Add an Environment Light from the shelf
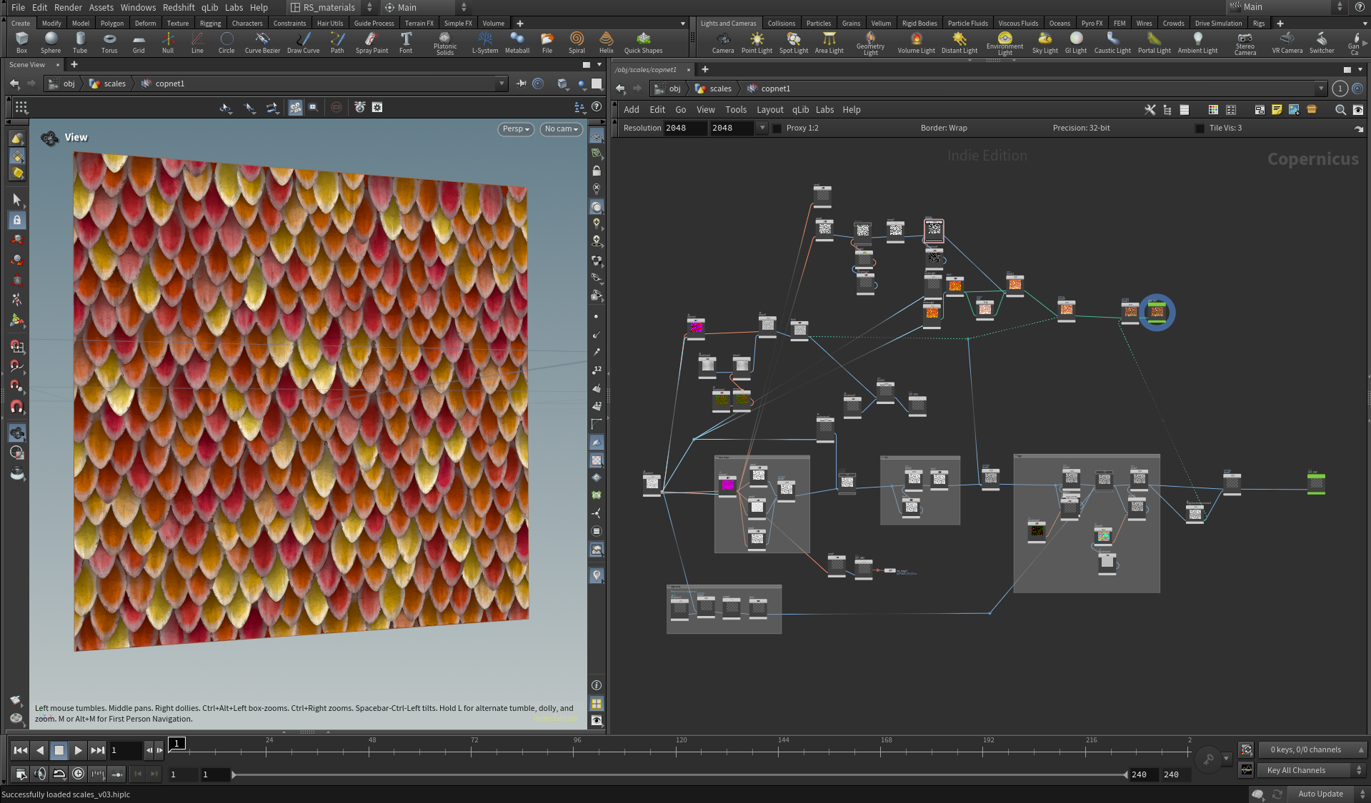This screenshot has height=803, width=1371. [x=1004, y=43]
